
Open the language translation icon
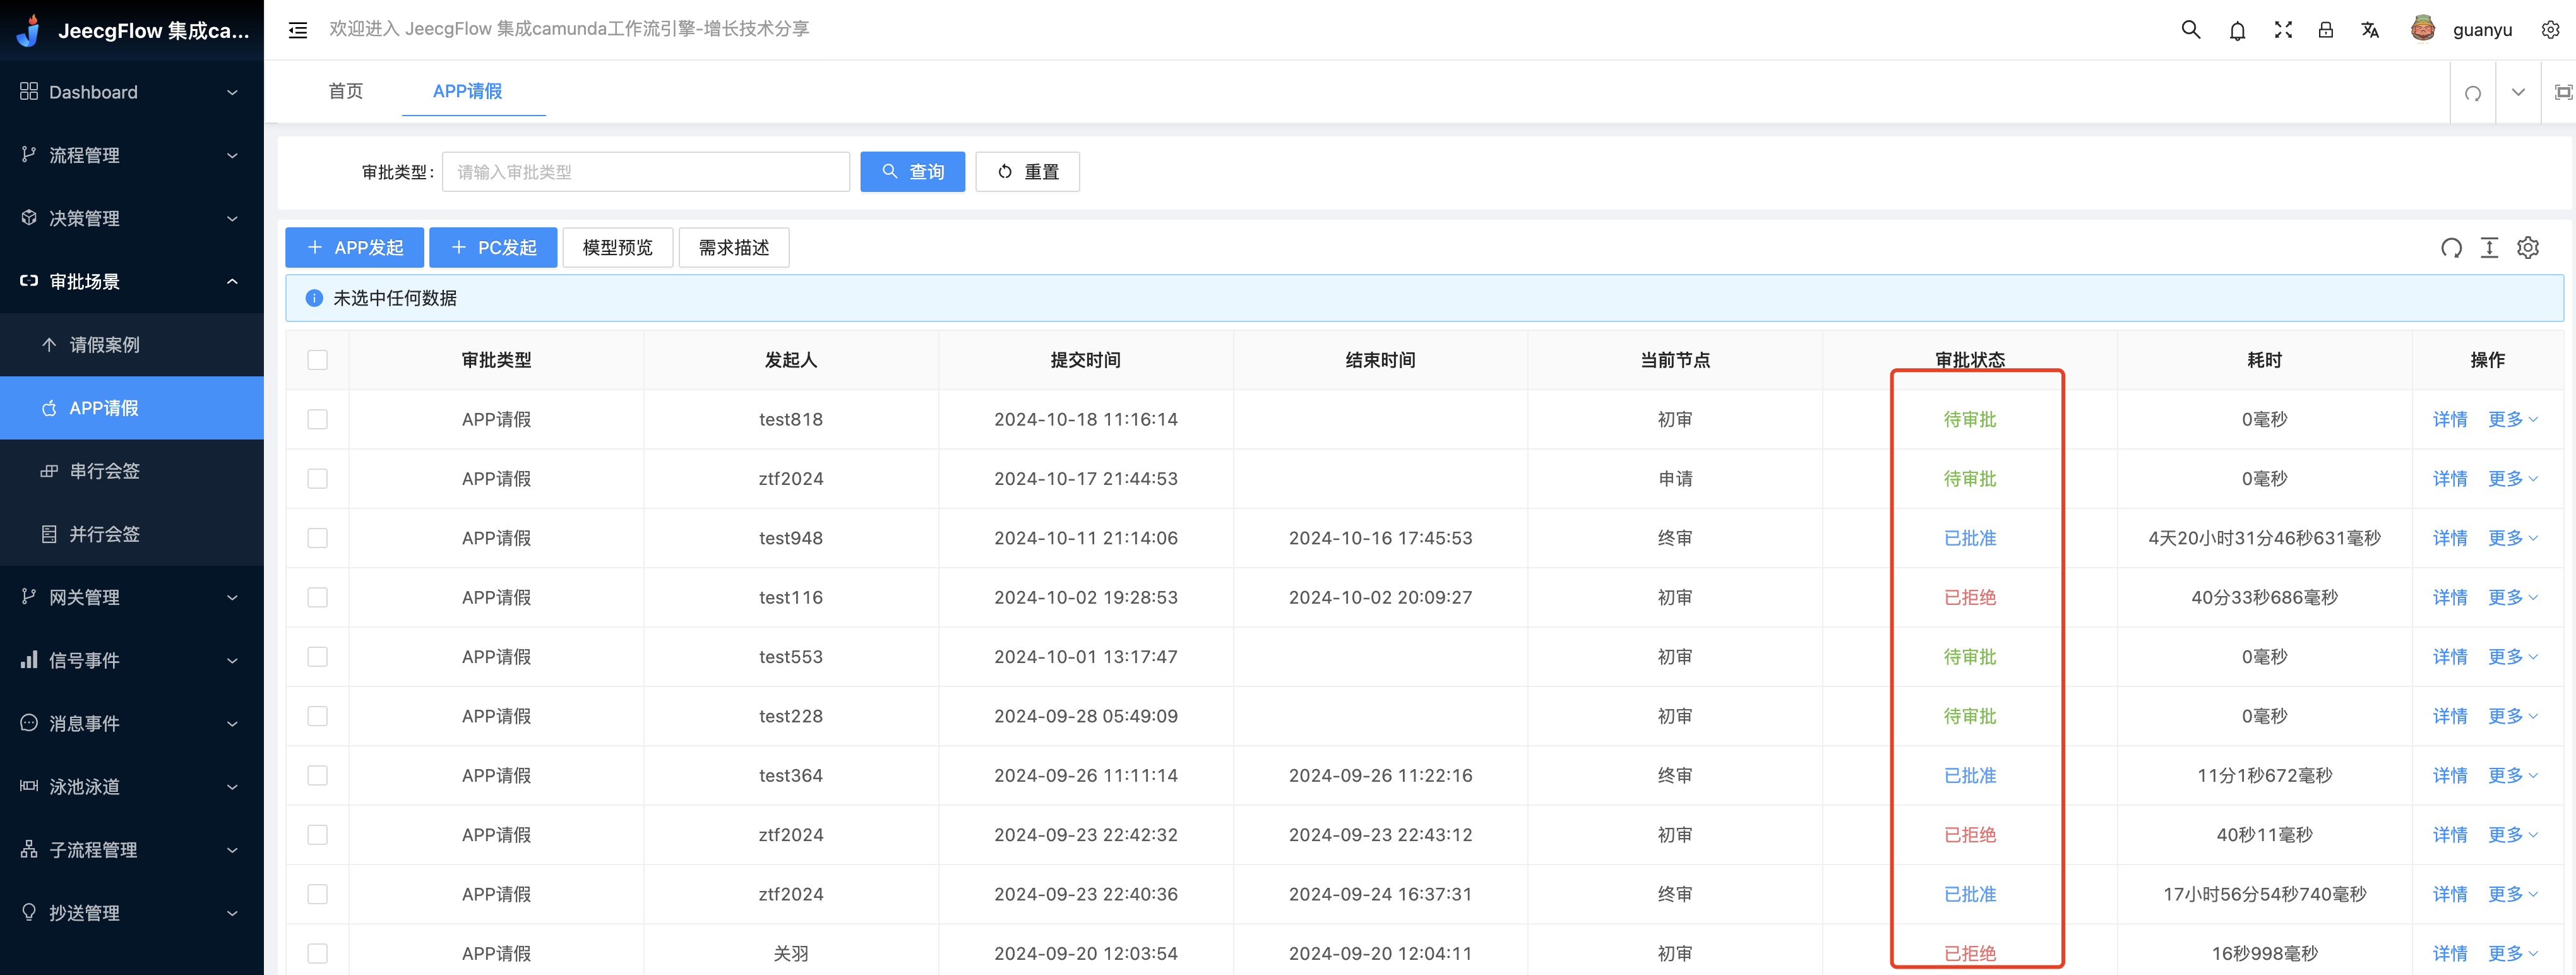point(2370,30)
